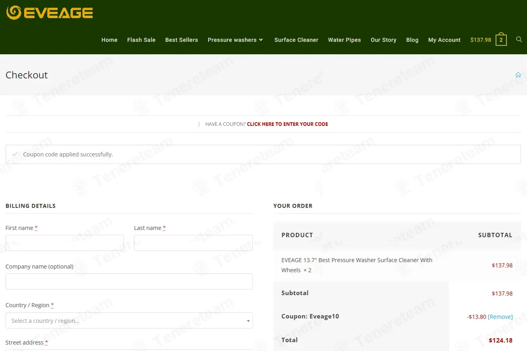Open the Flash Sale page
Image resolution: width=527 pixels, height=351 pixels.
(x=141, y=40)
